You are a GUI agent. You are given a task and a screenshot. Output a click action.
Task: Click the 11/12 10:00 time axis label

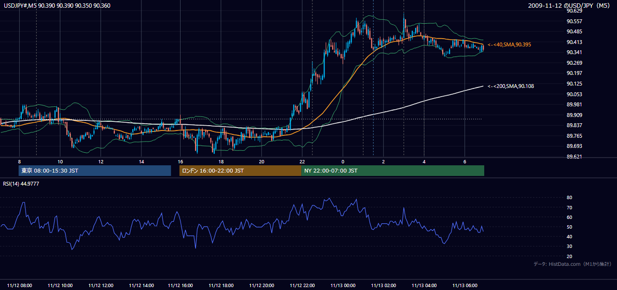coord(60,286)
